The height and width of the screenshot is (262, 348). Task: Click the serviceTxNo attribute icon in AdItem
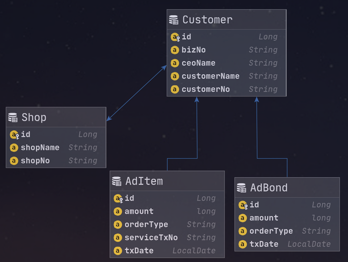coord(117,238)
